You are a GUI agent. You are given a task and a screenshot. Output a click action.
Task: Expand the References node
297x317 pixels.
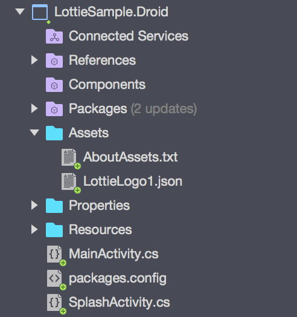coord(34,60)
